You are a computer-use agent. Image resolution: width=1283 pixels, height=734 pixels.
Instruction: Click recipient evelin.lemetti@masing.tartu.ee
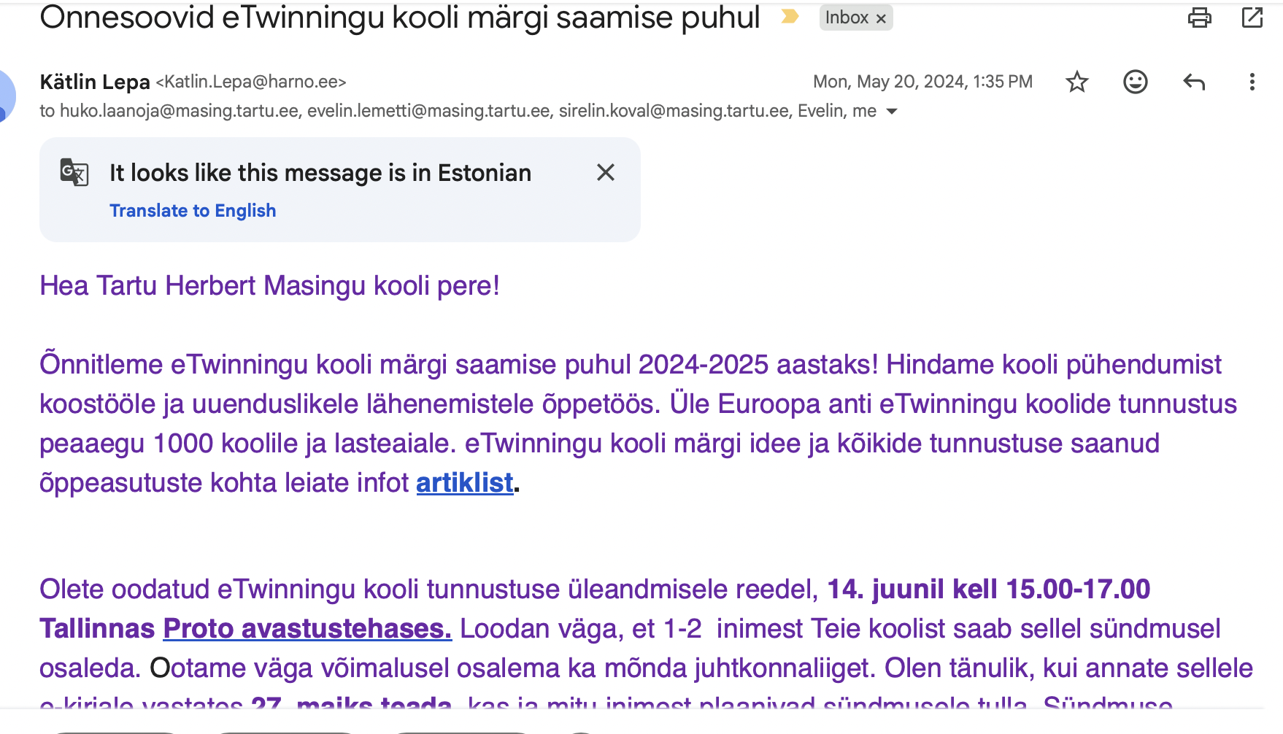pos(429,111)
